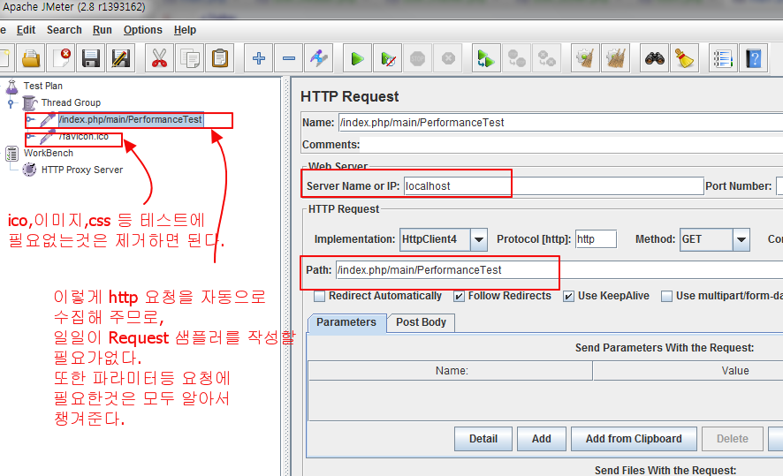Start test without pauses icon
Screen dimensions: 783x476
coord(387,59)
